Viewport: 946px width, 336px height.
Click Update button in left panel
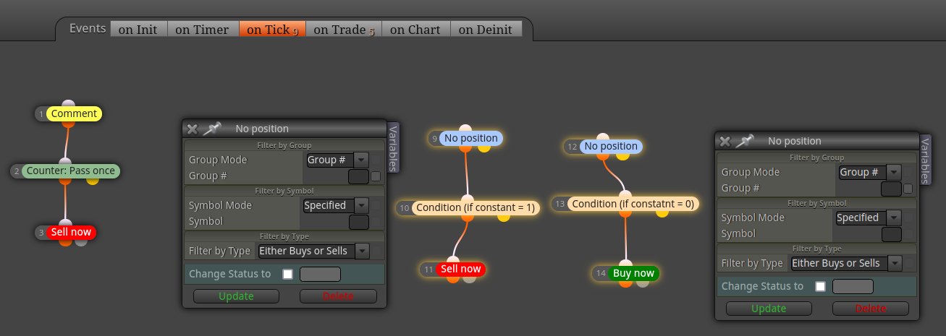click(236, 296)
